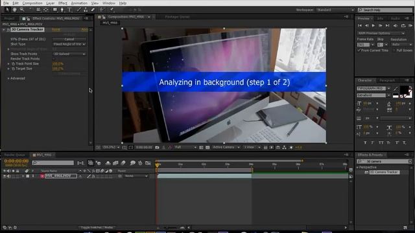Select 3D Camera Tracker in Effects & Presets
The image size is (415, 233).
tap(385, 172)
